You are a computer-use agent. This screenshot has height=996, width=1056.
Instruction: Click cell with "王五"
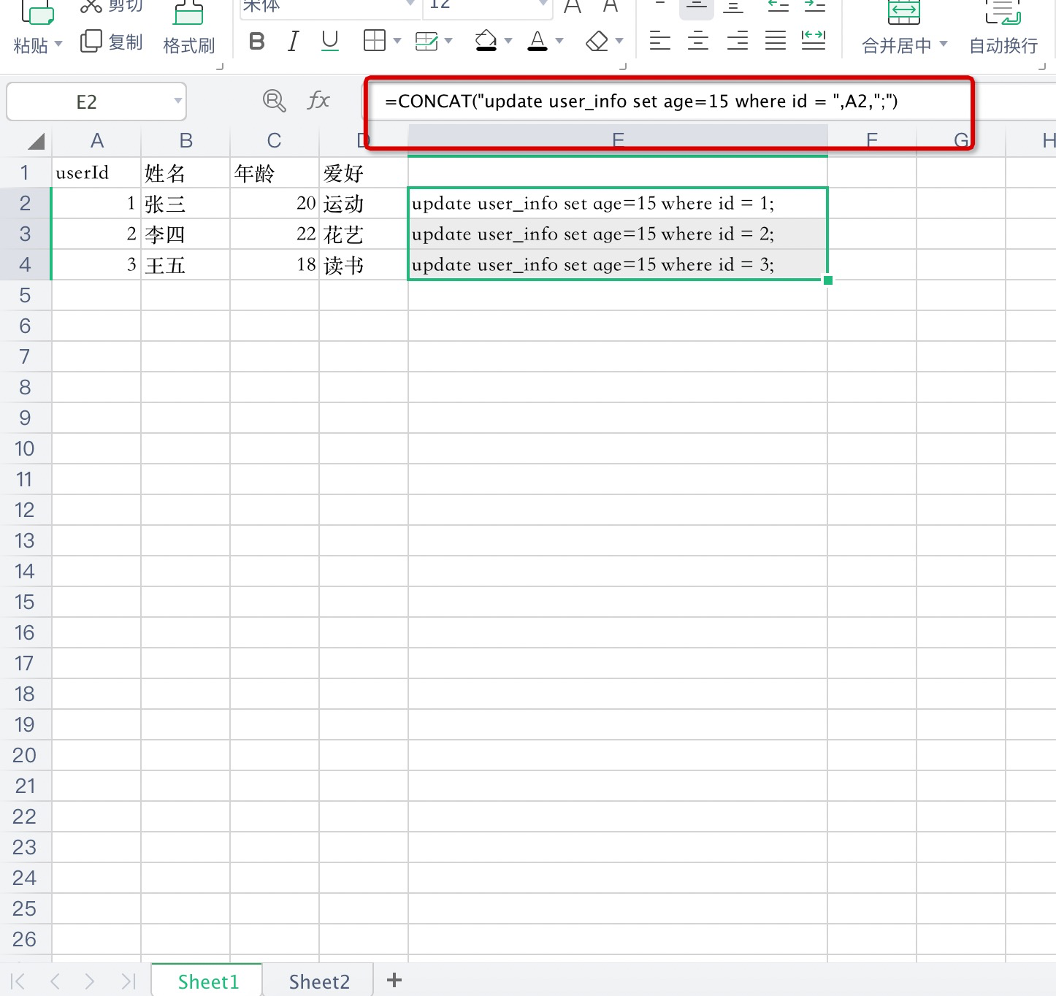[185, 265]
